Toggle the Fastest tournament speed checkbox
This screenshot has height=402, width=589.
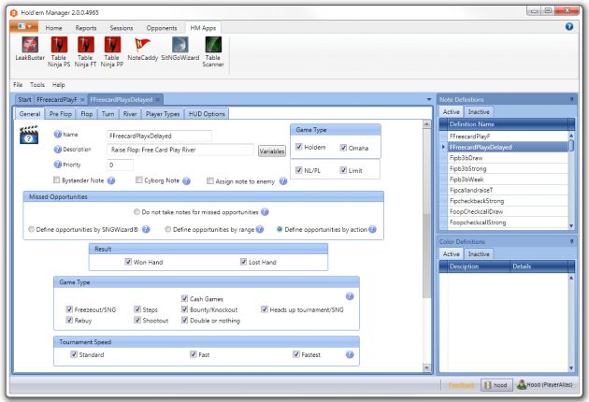pyautogui.click(x=296, y=354)
